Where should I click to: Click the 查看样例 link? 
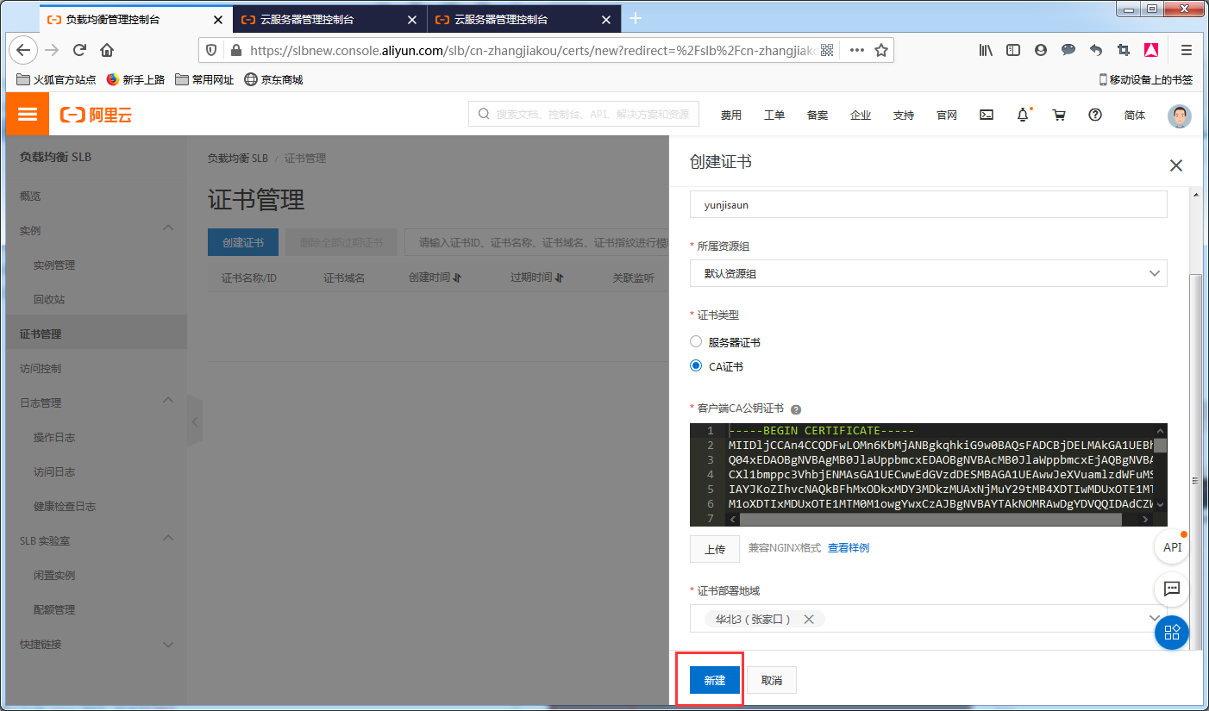(x=849, y=548)
